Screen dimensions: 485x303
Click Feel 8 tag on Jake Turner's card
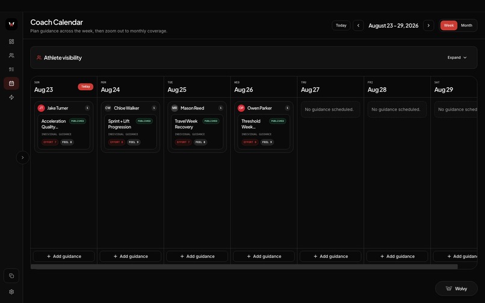(x=67, y=142)
